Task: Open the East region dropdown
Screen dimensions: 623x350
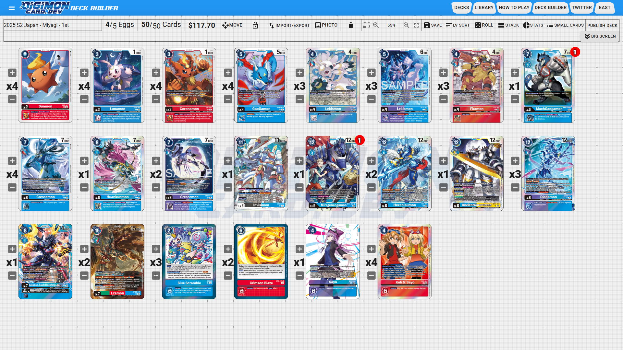Action: pyautogui.click(x=605, y=7)
